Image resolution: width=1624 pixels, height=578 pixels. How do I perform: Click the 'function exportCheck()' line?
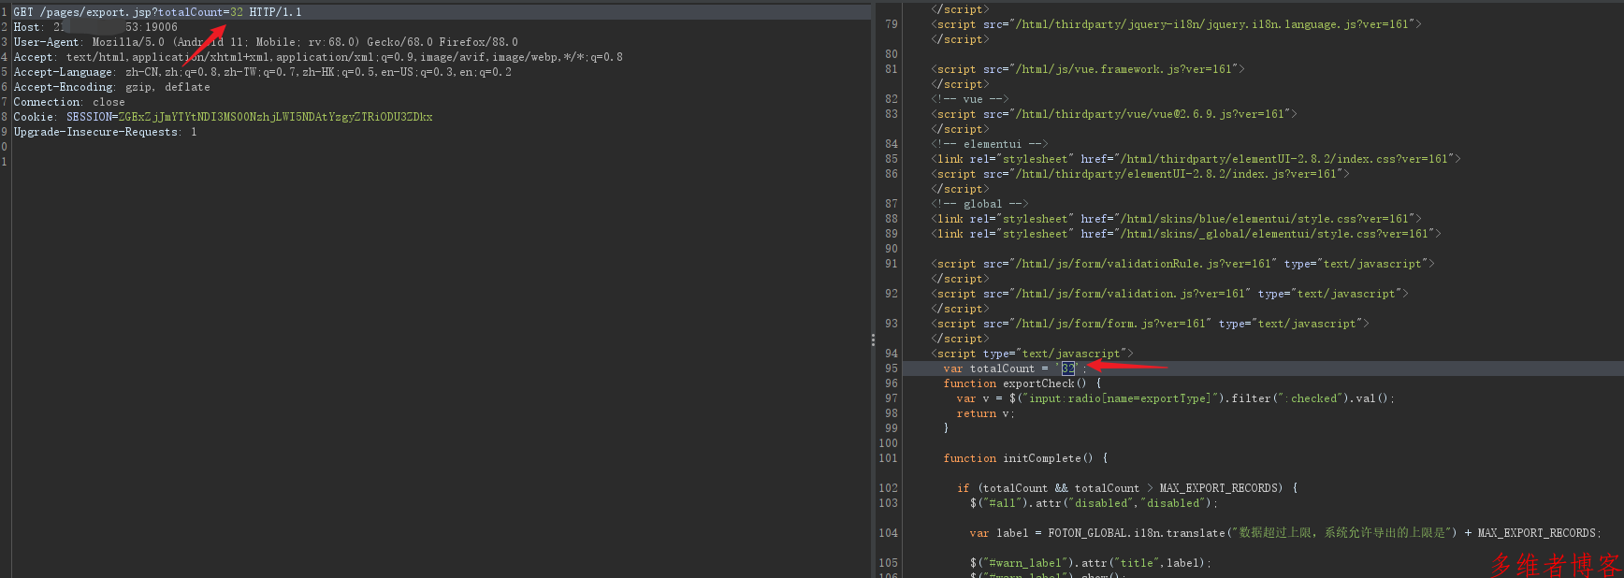click(x=1022, y=383)
